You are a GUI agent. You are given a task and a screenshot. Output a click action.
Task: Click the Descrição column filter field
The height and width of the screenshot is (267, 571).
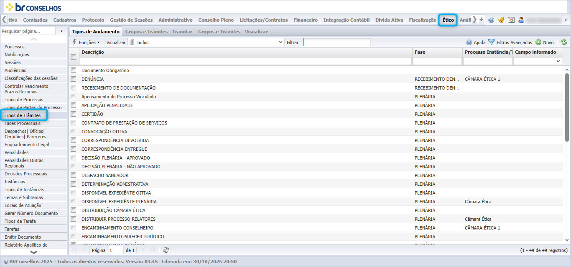[246, 61]
